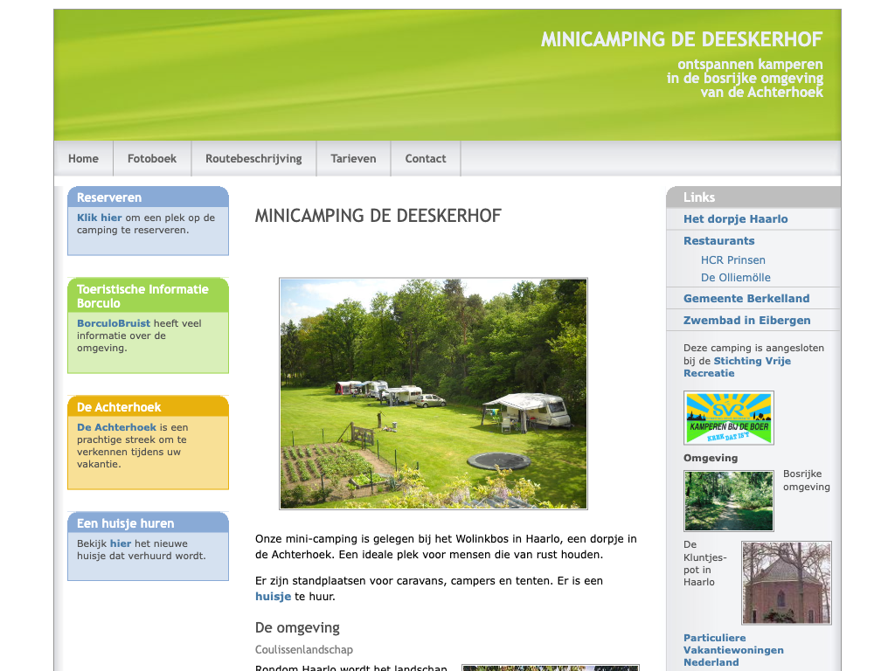The width and height of the screenshot is (895, 671).
Task: Open the Zwembad in Eibergen link
Action: point(746,321)
